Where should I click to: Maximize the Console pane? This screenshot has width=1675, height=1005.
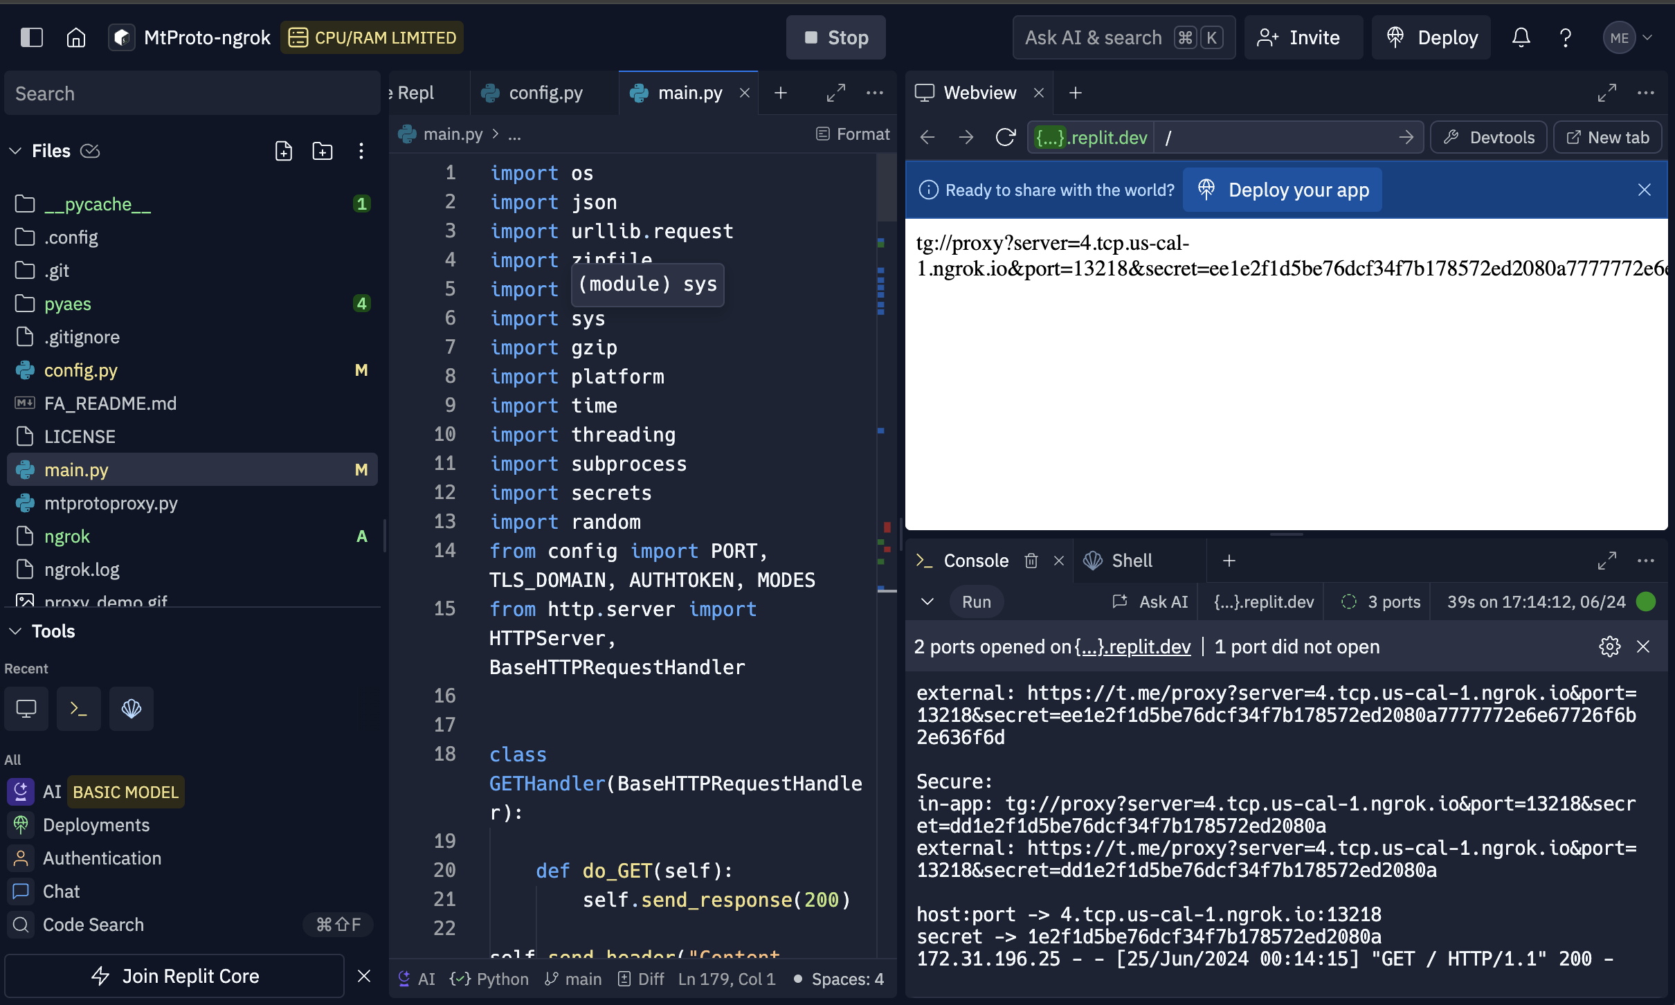[x=1607, y=561]
